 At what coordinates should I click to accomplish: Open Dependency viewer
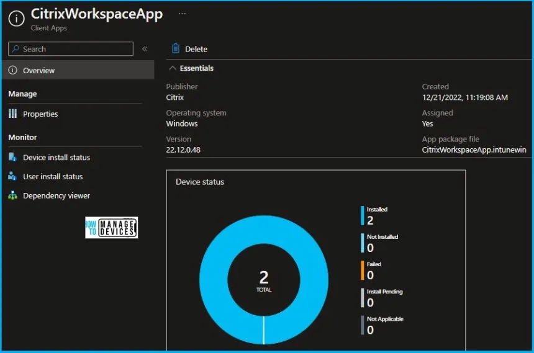(57, 196)
